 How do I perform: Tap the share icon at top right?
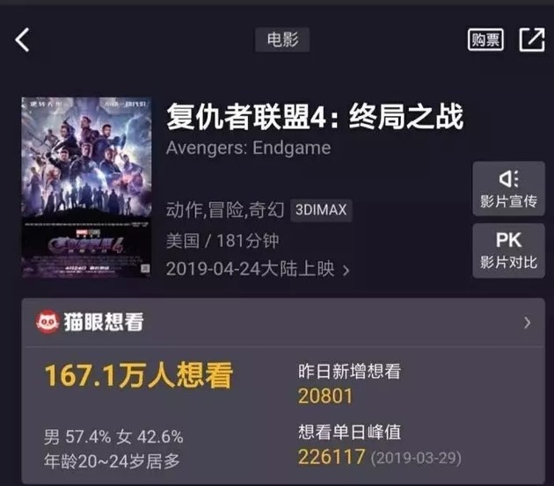532,40
